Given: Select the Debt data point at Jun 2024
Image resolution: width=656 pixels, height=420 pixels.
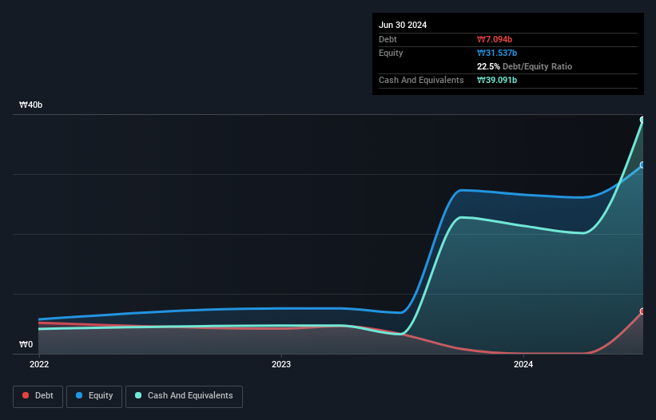Looking at the screenshot, I should click(x=642, y=311).
